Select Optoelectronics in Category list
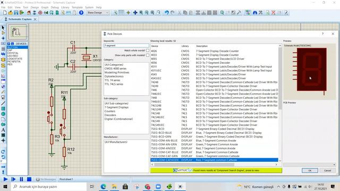 click(114, 76)
